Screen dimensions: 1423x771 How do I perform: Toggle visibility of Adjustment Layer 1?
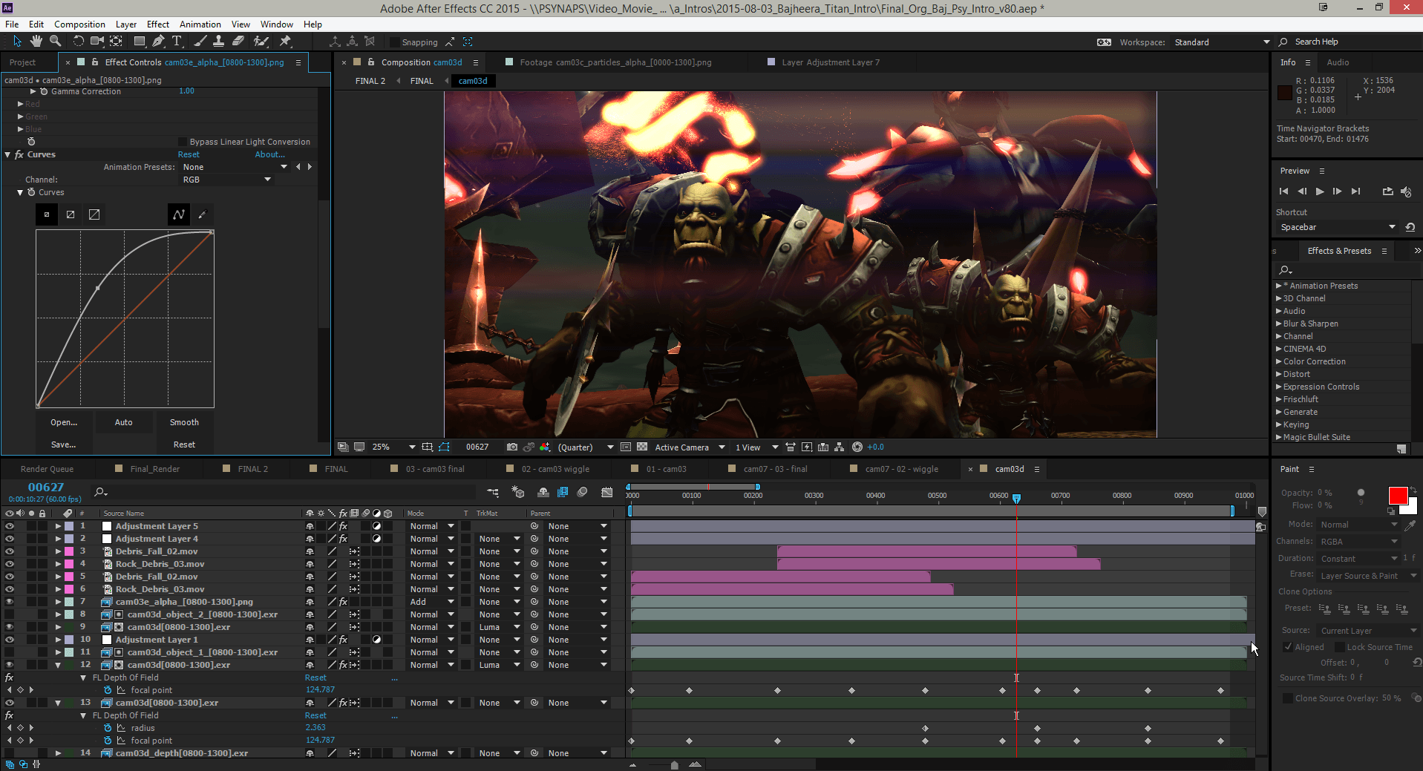(10, 640)
